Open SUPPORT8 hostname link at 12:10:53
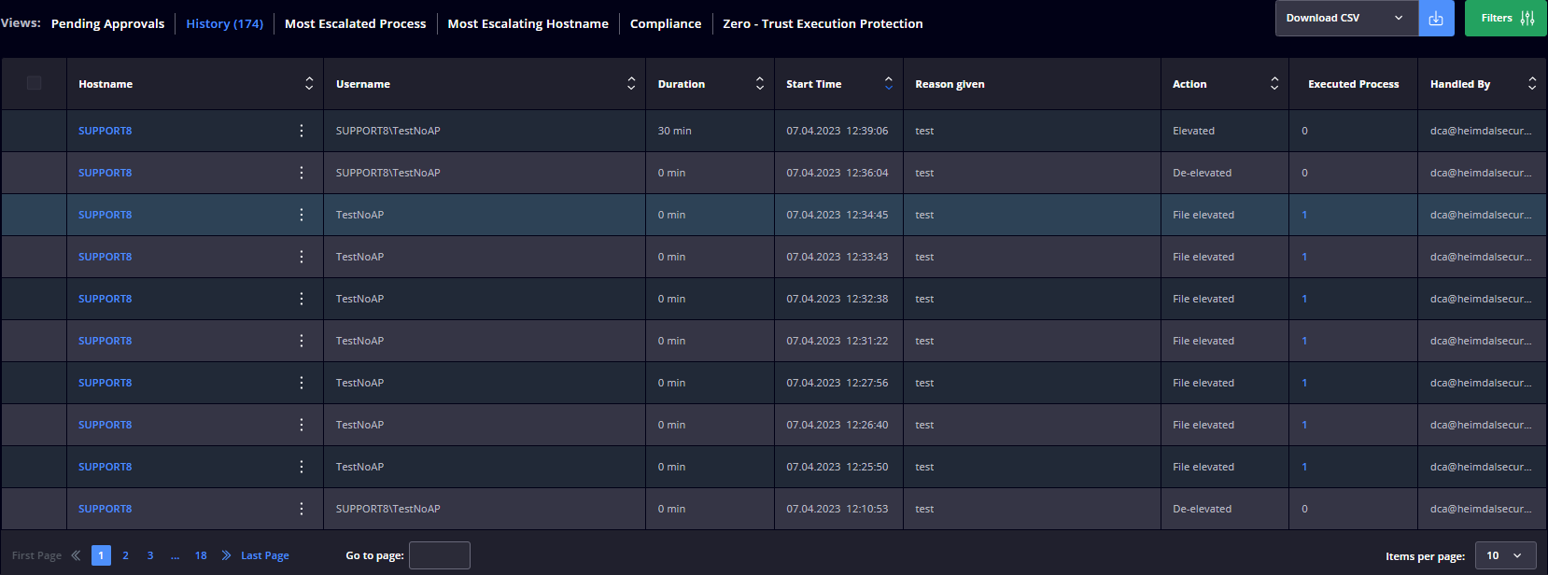The image size is (1548, 575). tap(105, 509)
